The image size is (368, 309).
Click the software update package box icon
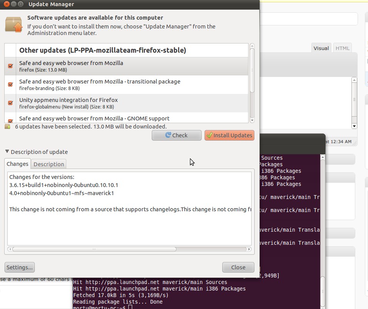pyautogui.click(x=13, y=24)
